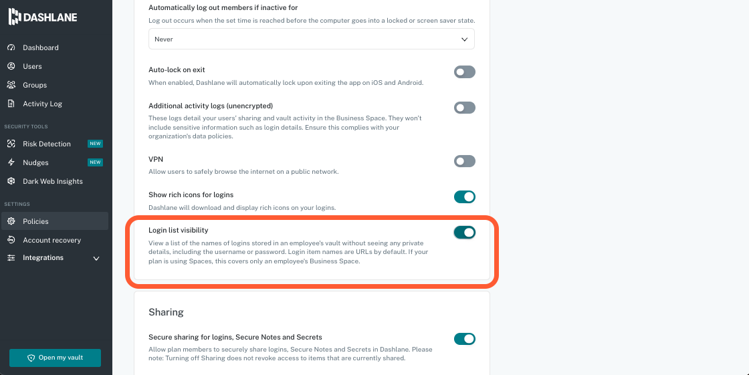Open the inactivity logout dropdown set to Never
This screenshot has width=749, height=375.
coord(311,39)
